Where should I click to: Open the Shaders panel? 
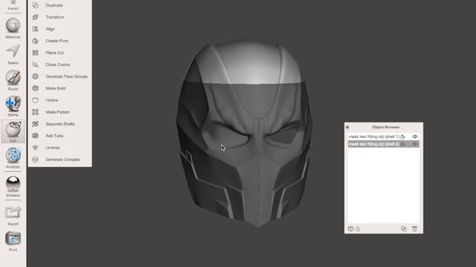(13, 186)
